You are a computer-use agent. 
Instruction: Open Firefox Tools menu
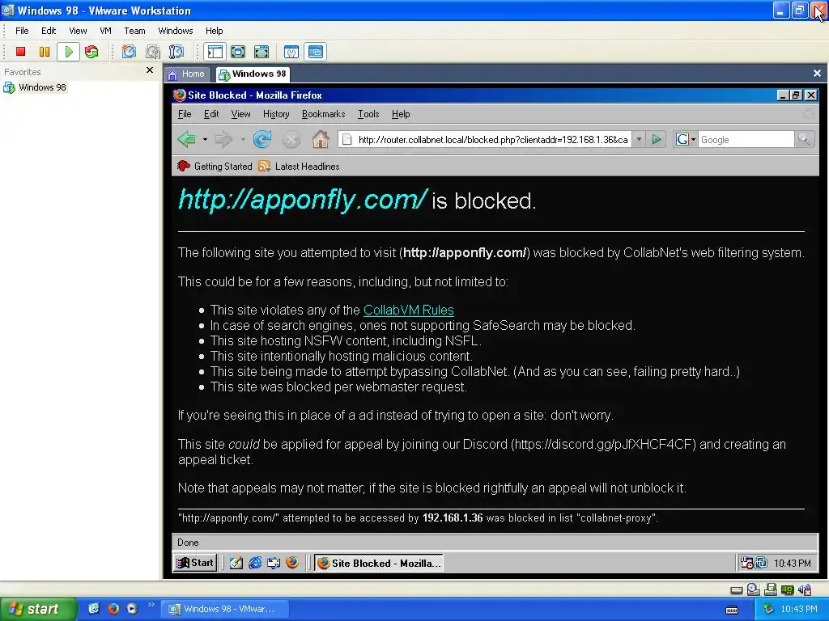click(368, 114)
